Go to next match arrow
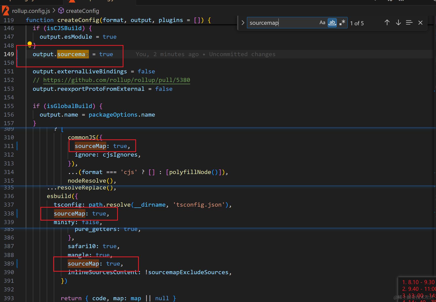This screenshot has height=302, width=436. tap(398, 23)
